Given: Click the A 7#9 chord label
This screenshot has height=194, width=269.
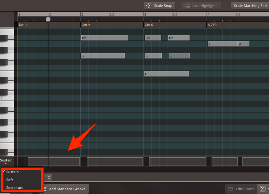Looking at the screenshot, I should [213, 25].
